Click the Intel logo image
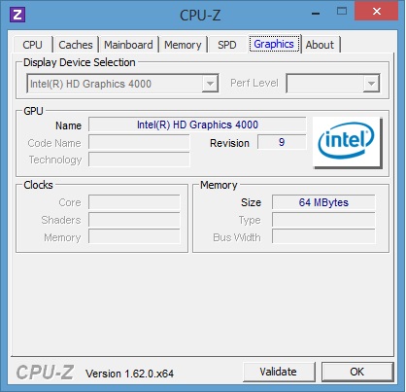Image resolution: width=406 pixels, height=392 pixels. pos(348,143)
